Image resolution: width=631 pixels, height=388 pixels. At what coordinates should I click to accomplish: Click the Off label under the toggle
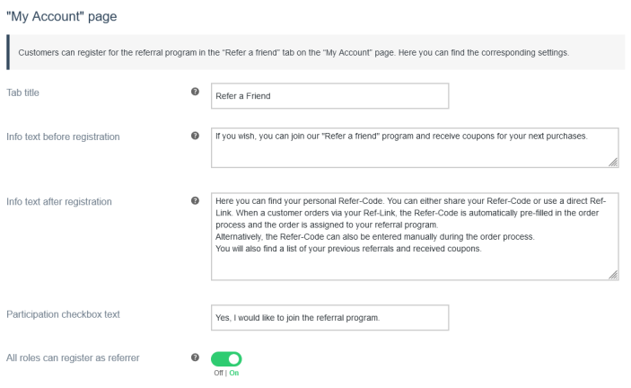point(215,373)
